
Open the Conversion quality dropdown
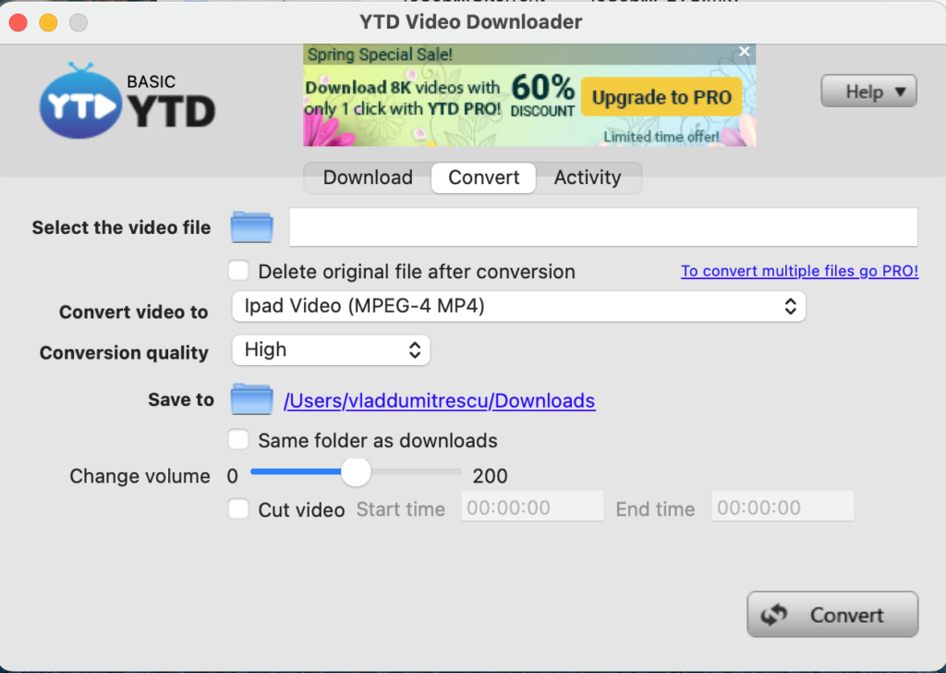[331, 350]
